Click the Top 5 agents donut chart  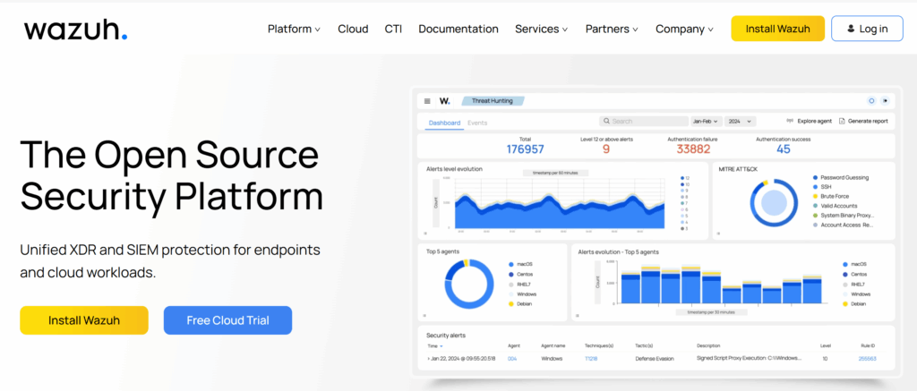tap(469, 284)
